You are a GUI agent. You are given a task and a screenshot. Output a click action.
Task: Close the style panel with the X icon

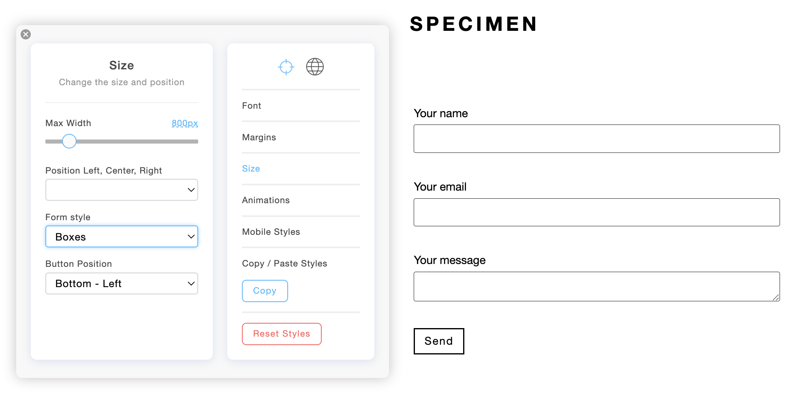[26, 34]
